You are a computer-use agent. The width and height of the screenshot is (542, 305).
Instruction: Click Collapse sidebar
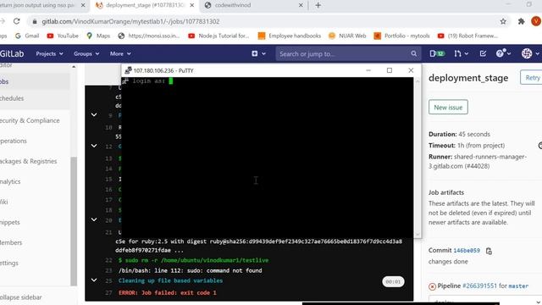[20, 297]
